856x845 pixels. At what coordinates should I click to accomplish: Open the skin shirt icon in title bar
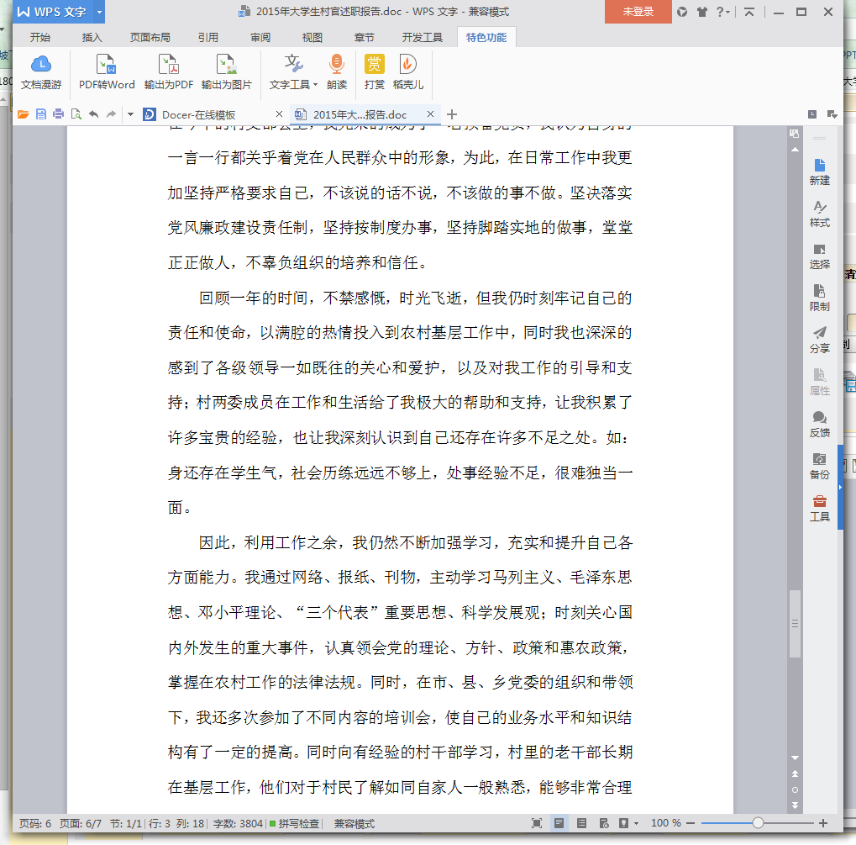click(x=702, y=12)
